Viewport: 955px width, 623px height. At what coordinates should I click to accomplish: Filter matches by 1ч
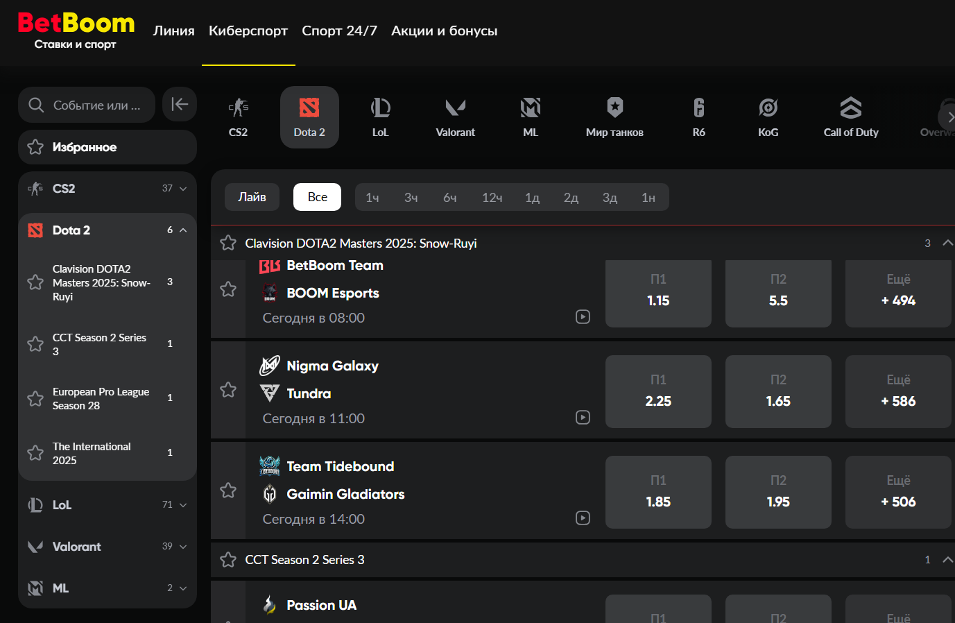click(372, 198)
